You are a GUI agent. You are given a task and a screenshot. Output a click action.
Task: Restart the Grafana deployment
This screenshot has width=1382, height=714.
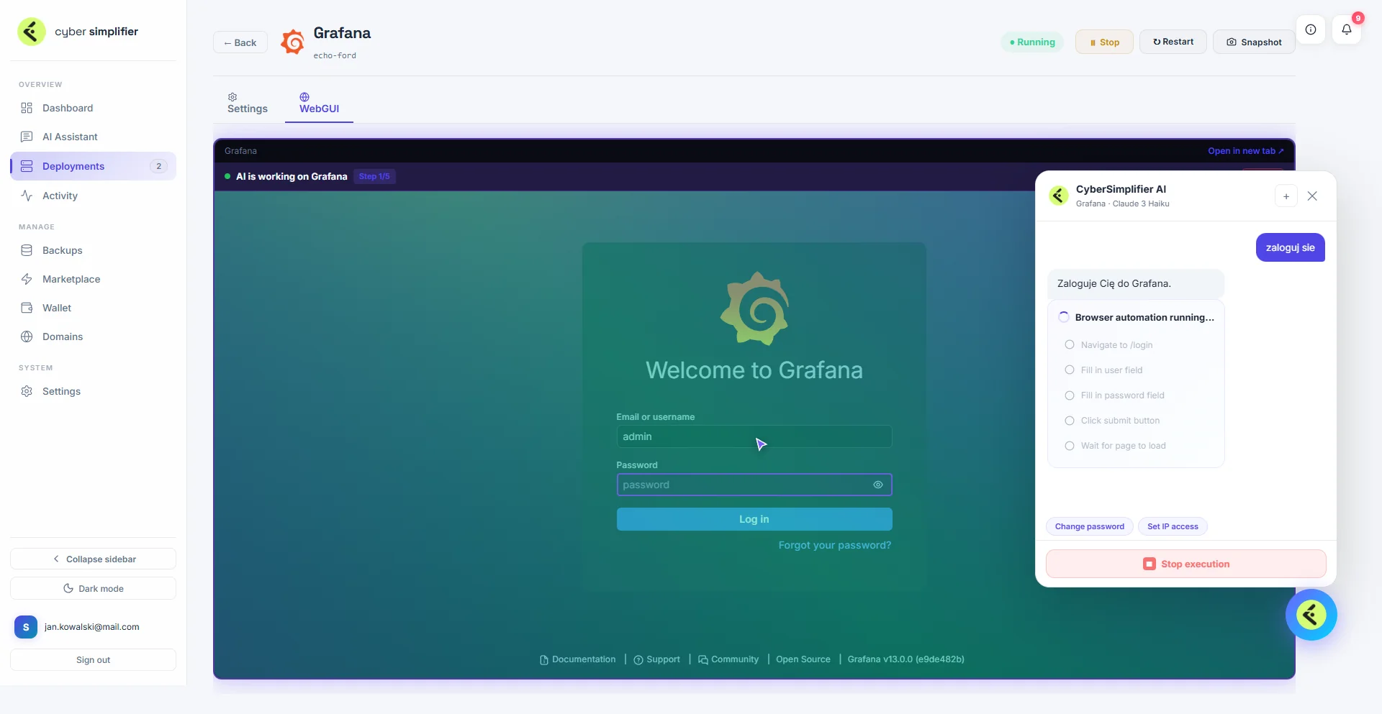click(1173, 42)
